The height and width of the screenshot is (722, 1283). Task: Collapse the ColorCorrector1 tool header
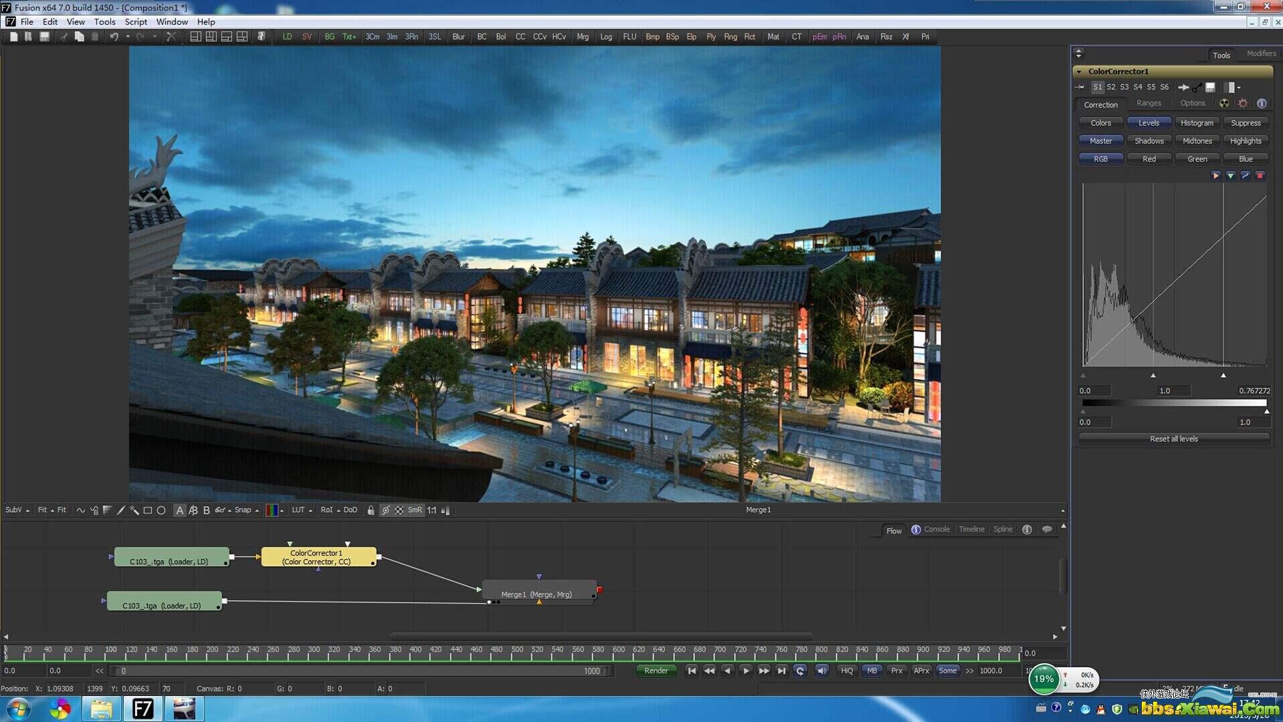(x=1079, y=72)
